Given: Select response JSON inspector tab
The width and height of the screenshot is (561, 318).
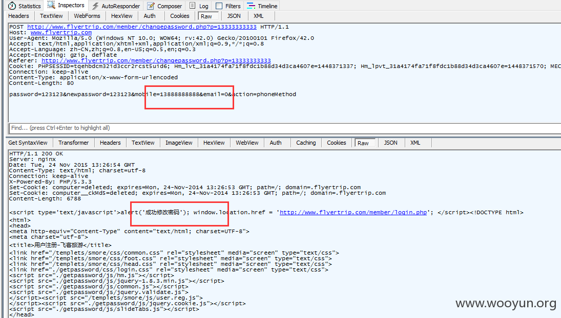Looking at the screenshot, I should click(x=391, y=143).
